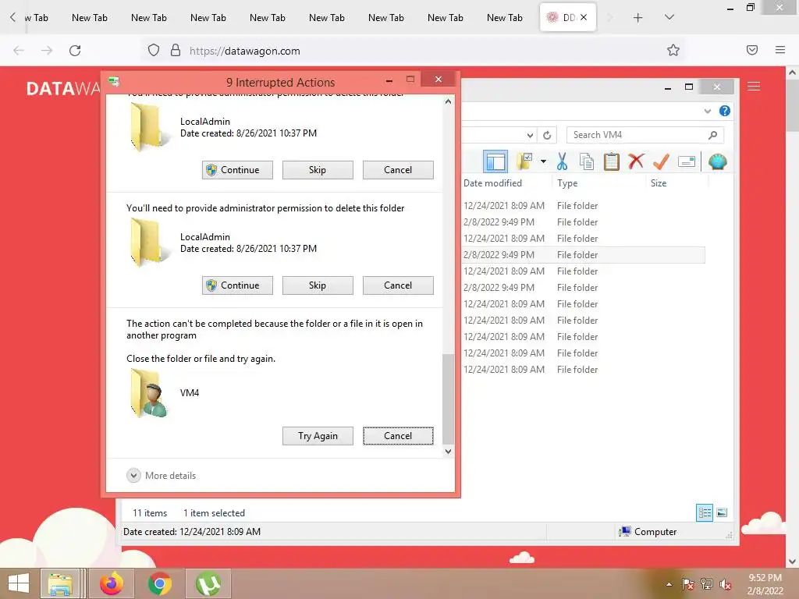The height and width of the screenshot is (599, 799).
Task: Expand the Explorer ribbon chevron
Action: (x=707, y=111)
